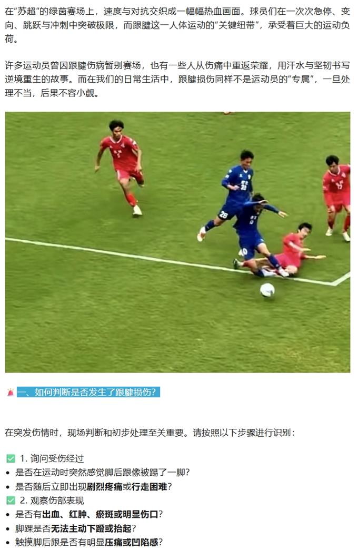
Task: Click the sentence starting 在突发伤情时
Action: pos(150,433)
